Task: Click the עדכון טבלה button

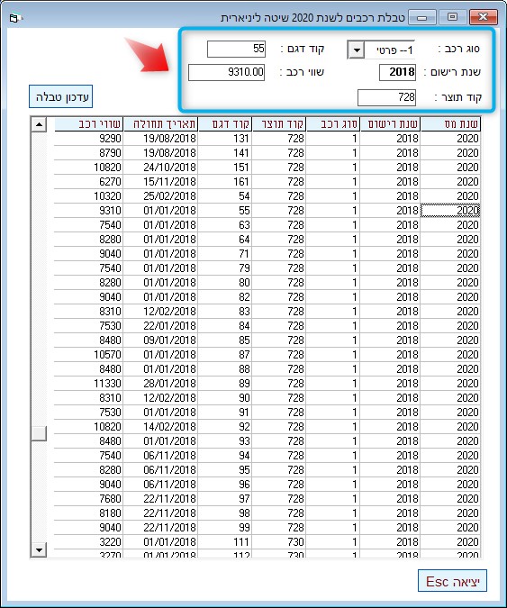Action: [x=61, y=96]
